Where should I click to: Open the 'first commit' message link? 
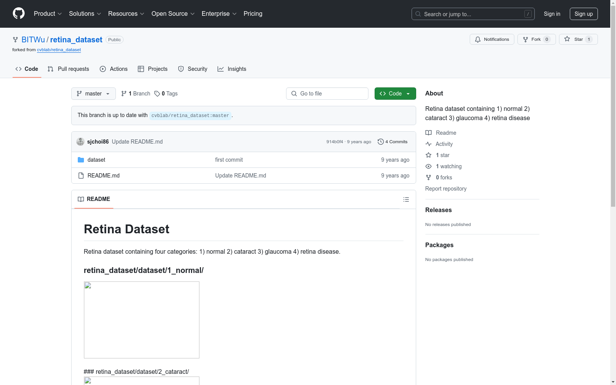(229, 160)
